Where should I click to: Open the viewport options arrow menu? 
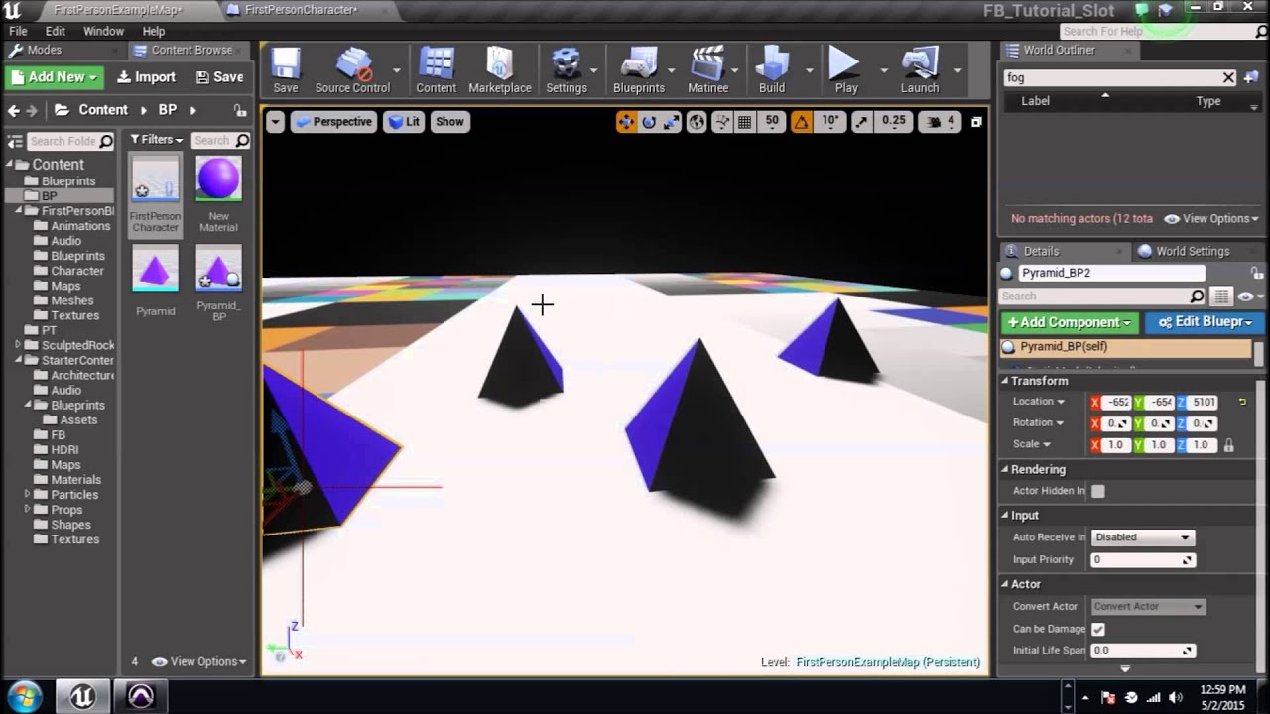pyautogui.click(x=275, y=122)
